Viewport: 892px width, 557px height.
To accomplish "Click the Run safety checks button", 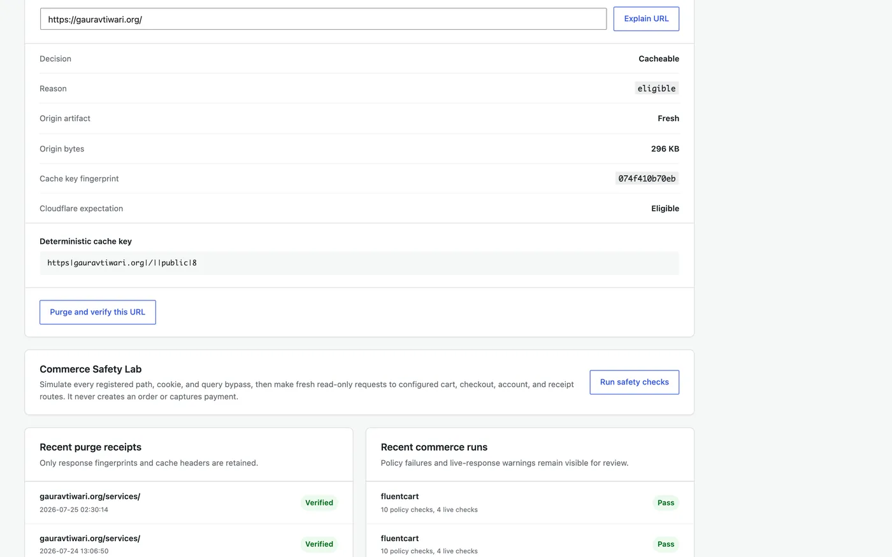I will click(x=634, y=382).
